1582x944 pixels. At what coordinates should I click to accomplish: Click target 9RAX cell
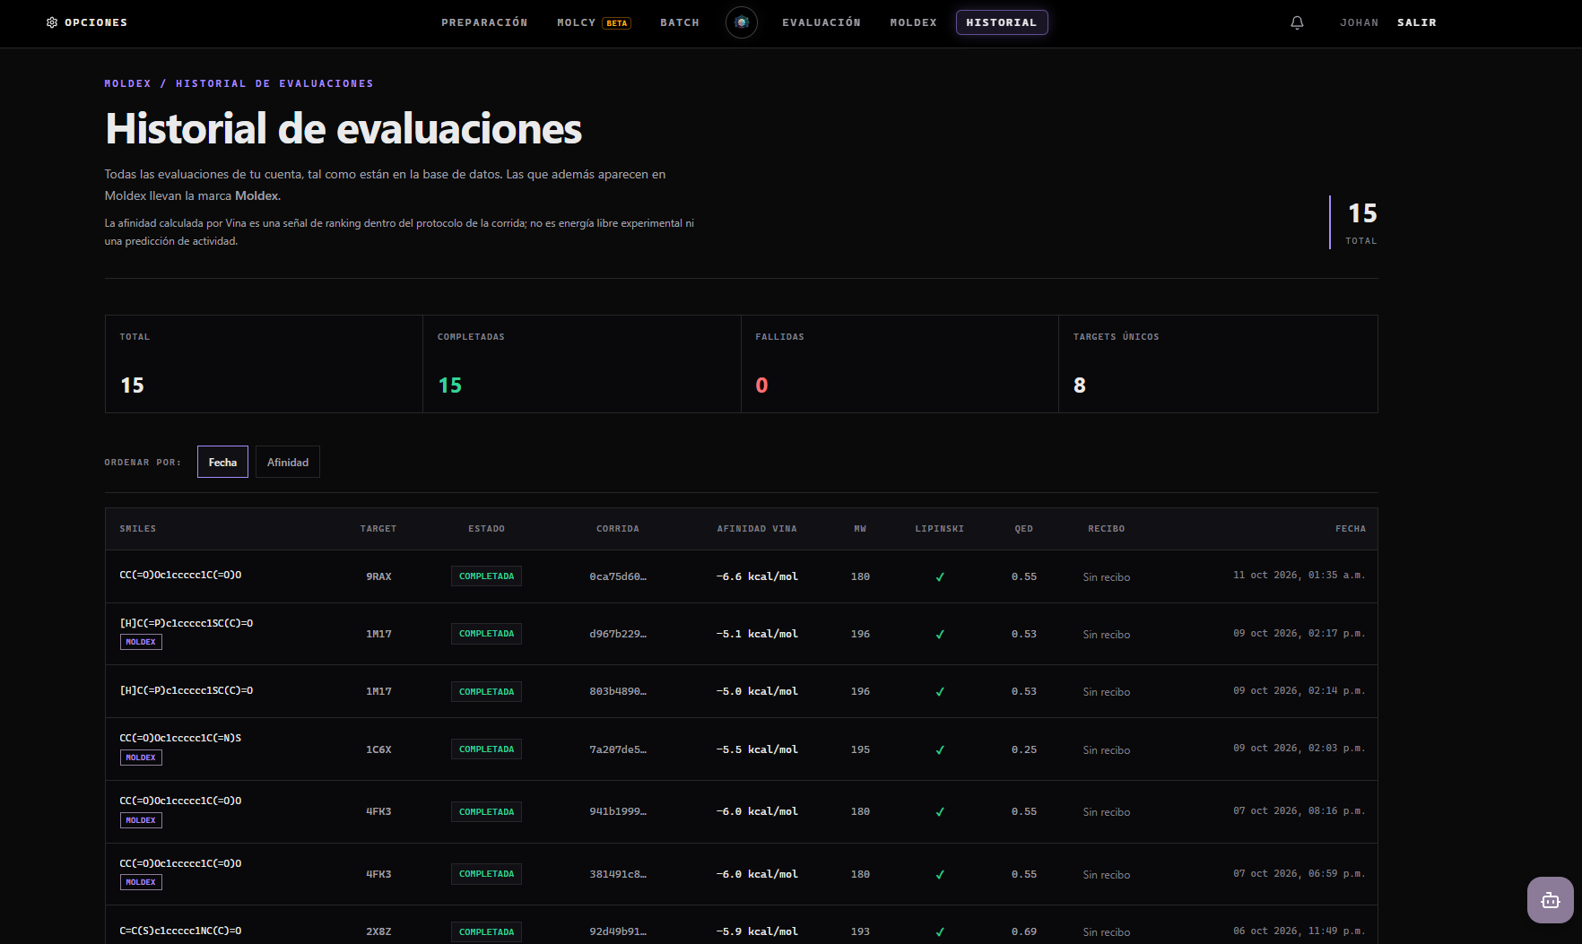tap(378, 576)
